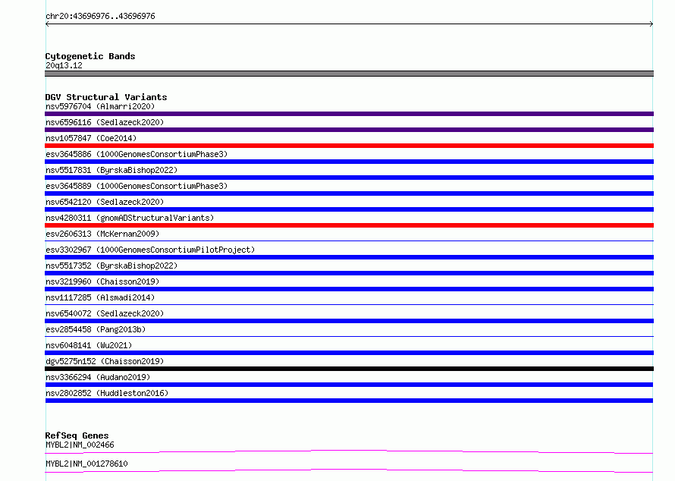Click the thin blue line under nsv1117285
Screen dimensions: 675x481
(x=349, y=304)
